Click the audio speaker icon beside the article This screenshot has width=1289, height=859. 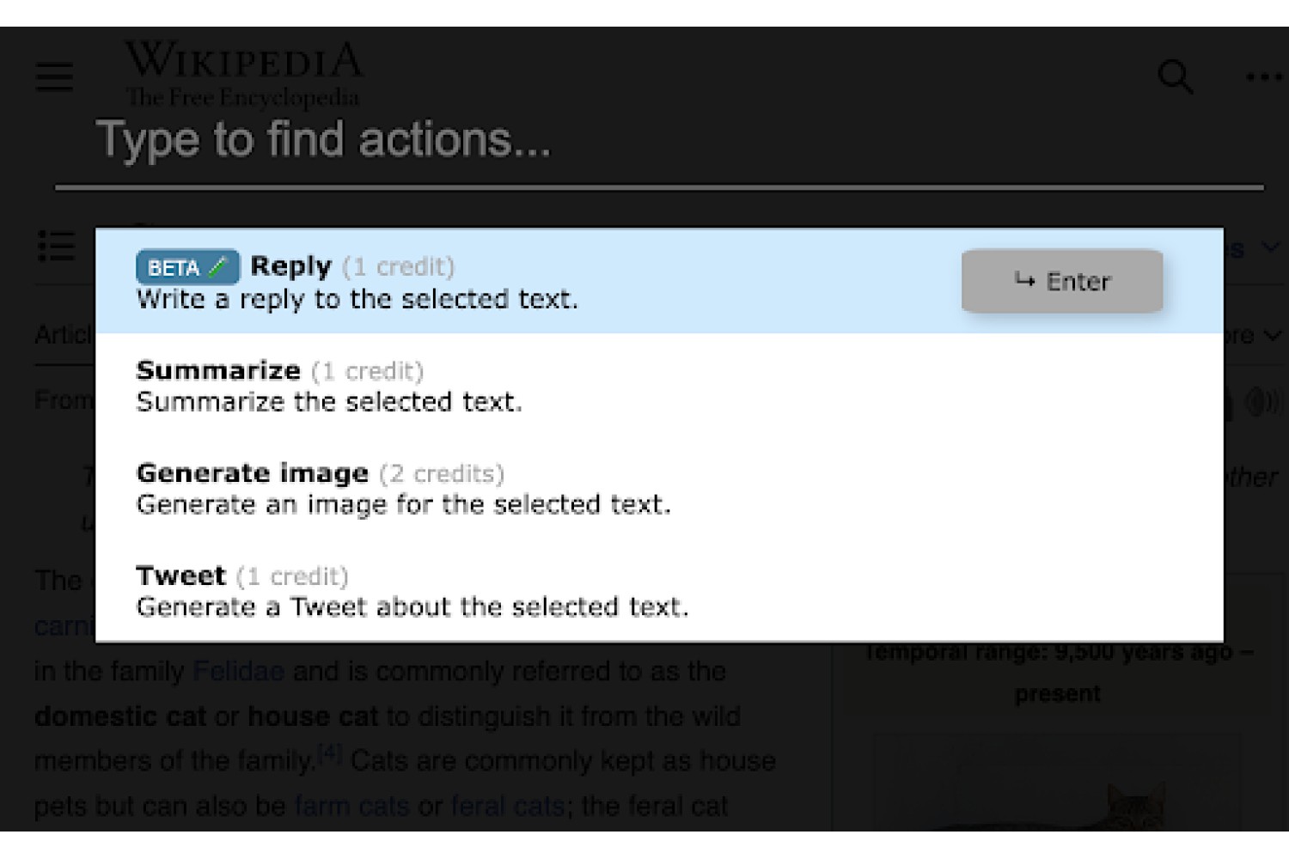point(1261,401)
